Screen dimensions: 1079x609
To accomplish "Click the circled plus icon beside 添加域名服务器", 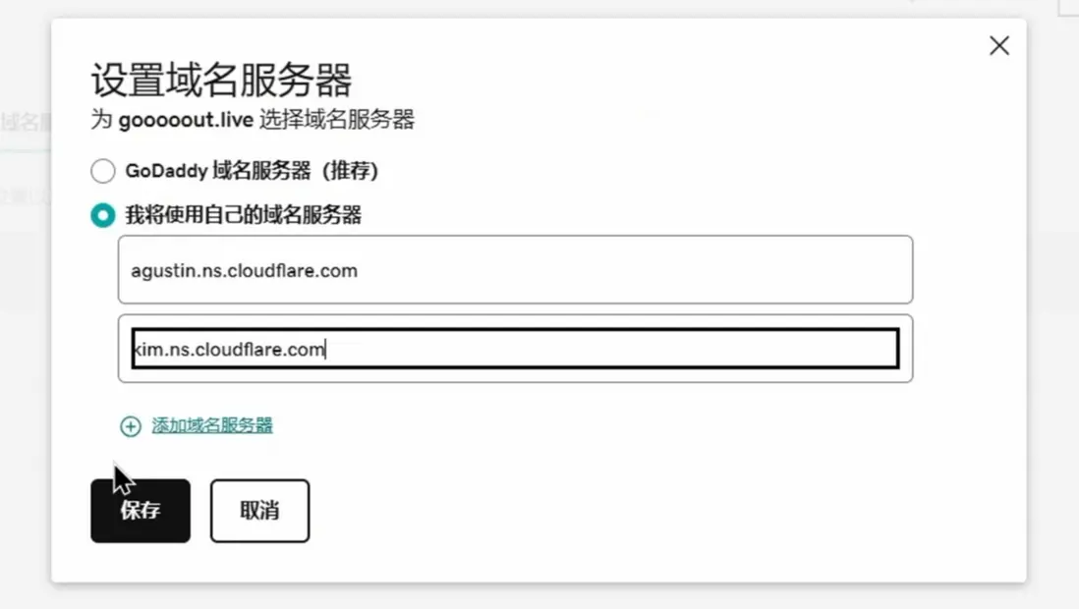I will click(130, 426).
